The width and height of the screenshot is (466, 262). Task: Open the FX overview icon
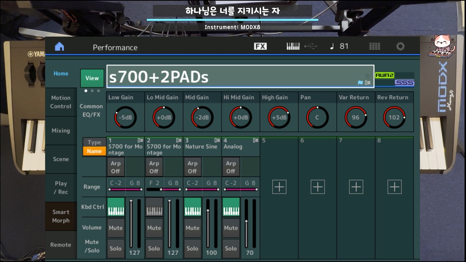pos(260,47)
